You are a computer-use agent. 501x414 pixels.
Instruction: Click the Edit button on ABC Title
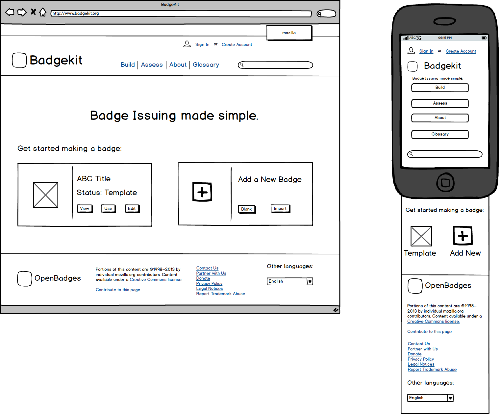tap(132, 209)
